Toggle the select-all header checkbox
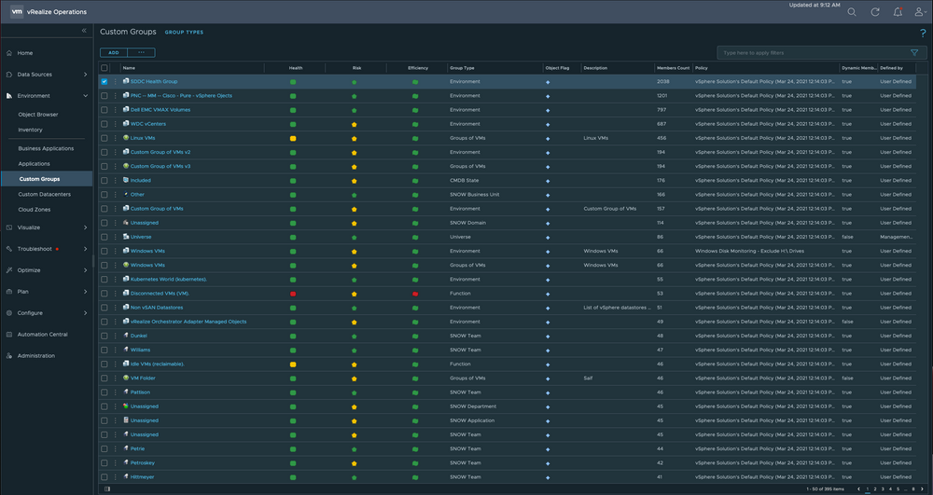 click(x=104, y=68)
